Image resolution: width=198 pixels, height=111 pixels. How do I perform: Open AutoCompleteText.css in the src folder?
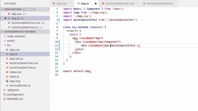25,63
